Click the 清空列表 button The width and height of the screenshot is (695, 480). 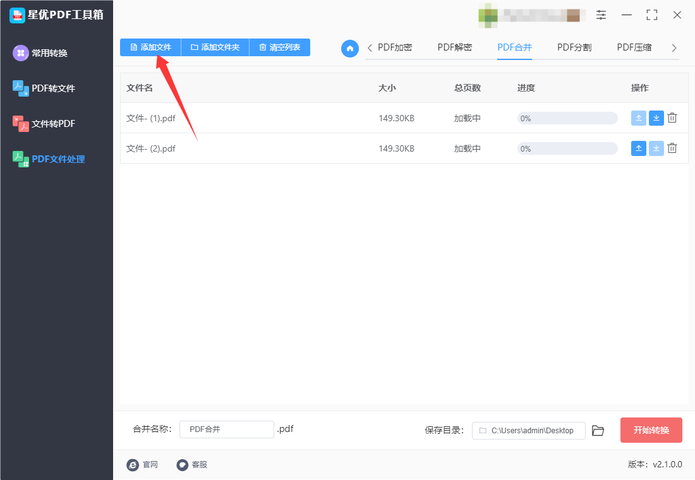coord(280,47)
